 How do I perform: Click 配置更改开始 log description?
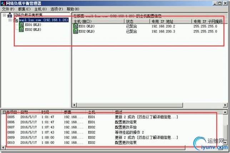click(x=126, y=127)
